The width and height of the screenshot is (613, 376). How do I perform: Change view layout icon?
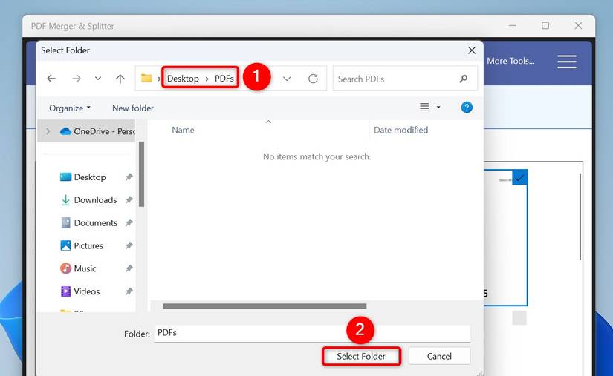click(424, 108)
